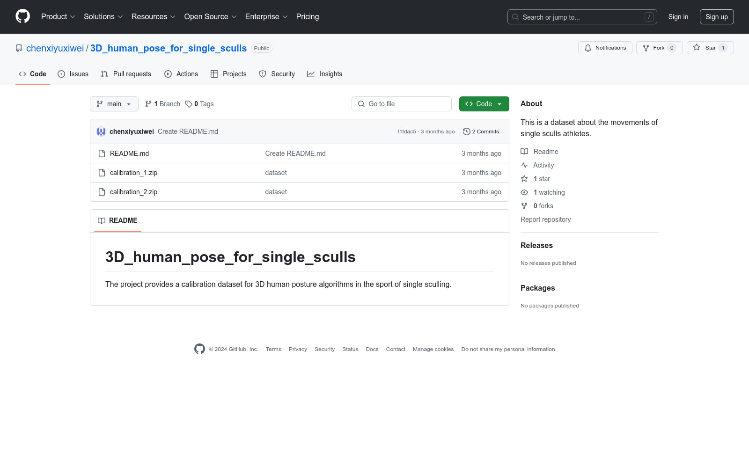Click dataset commit message for calibration_2.zip
The width and height of the screenshot is (749, 468).
coord(276,192)
